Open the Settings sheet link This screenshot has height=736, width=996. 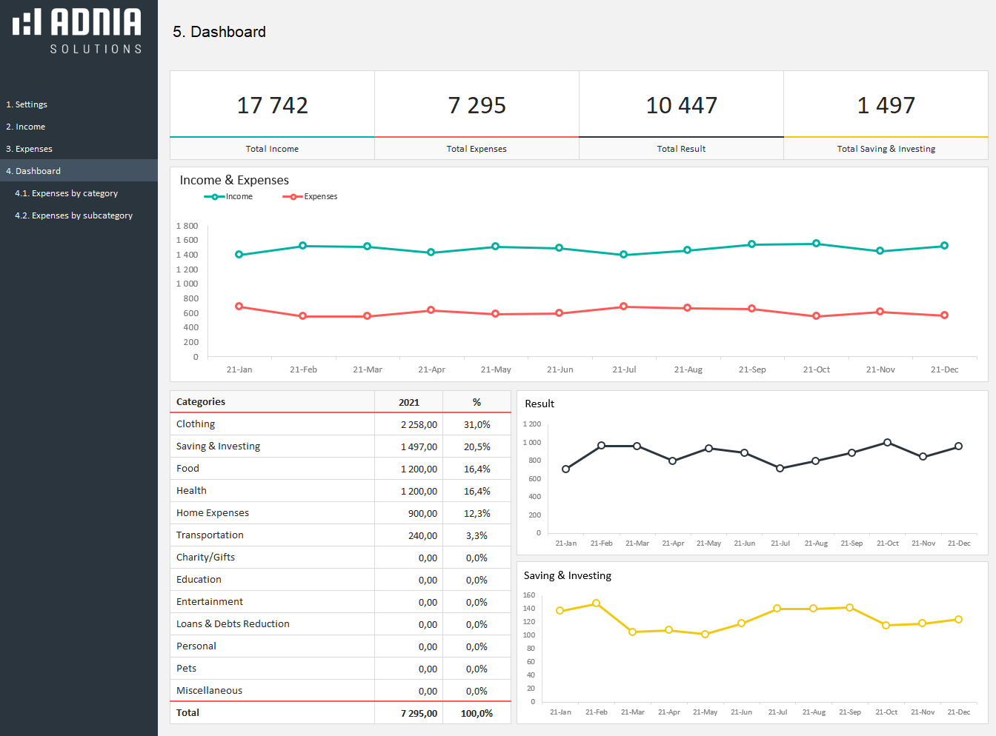[27, 104]
